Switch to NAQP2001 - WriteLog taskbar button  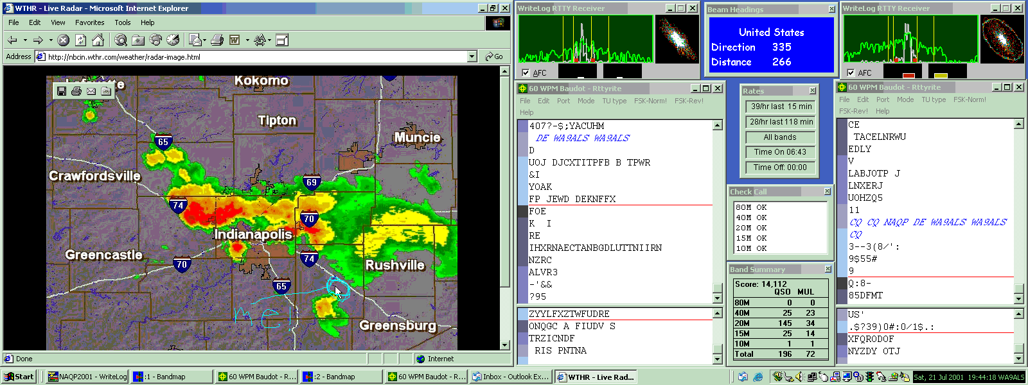[x=87, y=377]
